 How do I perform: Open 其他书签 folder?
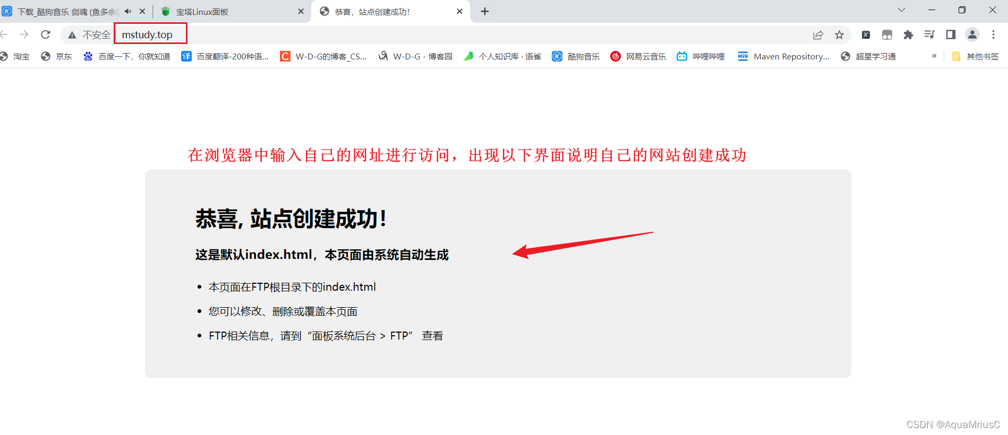975,56
